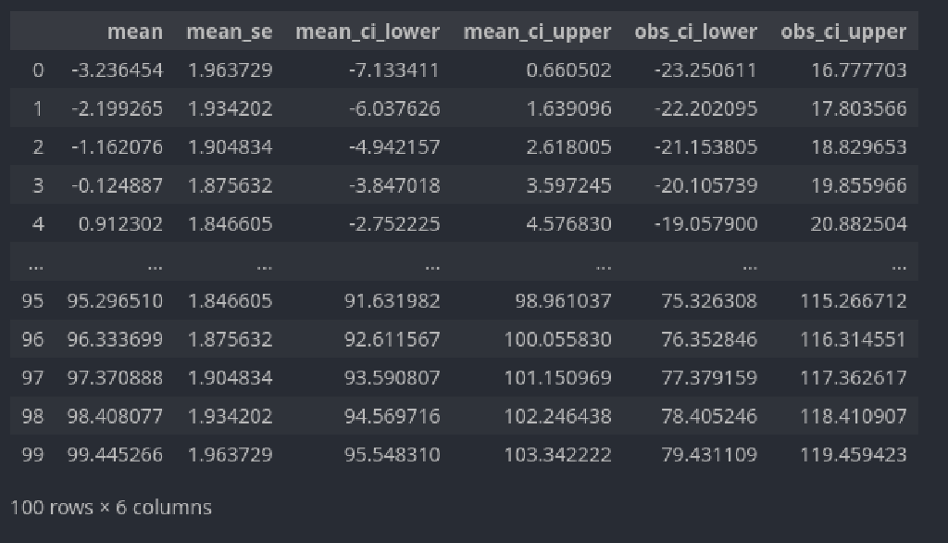Click cell value -4.942157
Screen dimensions: 948x543
(x=394, y=147)
